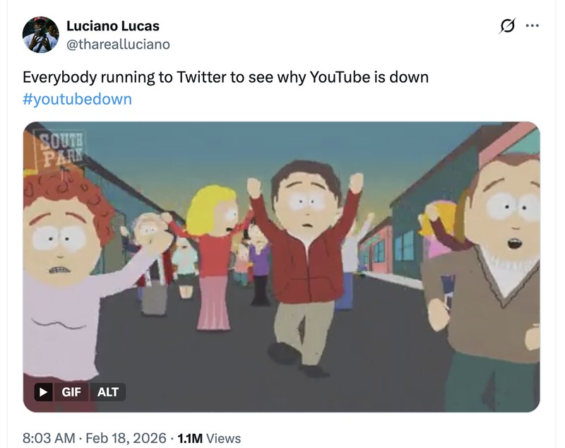Click Luciano Lucas's profile avatar
The image size is (565, 448).
click(42, 32)
